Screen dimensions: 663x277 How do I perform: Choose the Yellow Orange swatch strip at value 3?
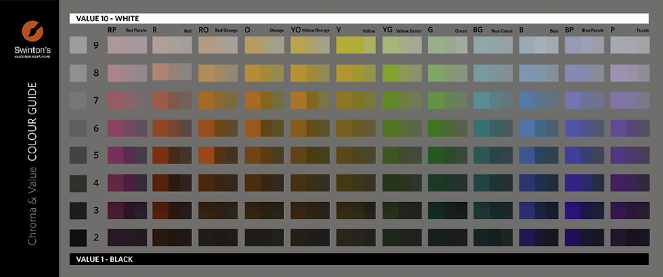click(x=310, y=210)
